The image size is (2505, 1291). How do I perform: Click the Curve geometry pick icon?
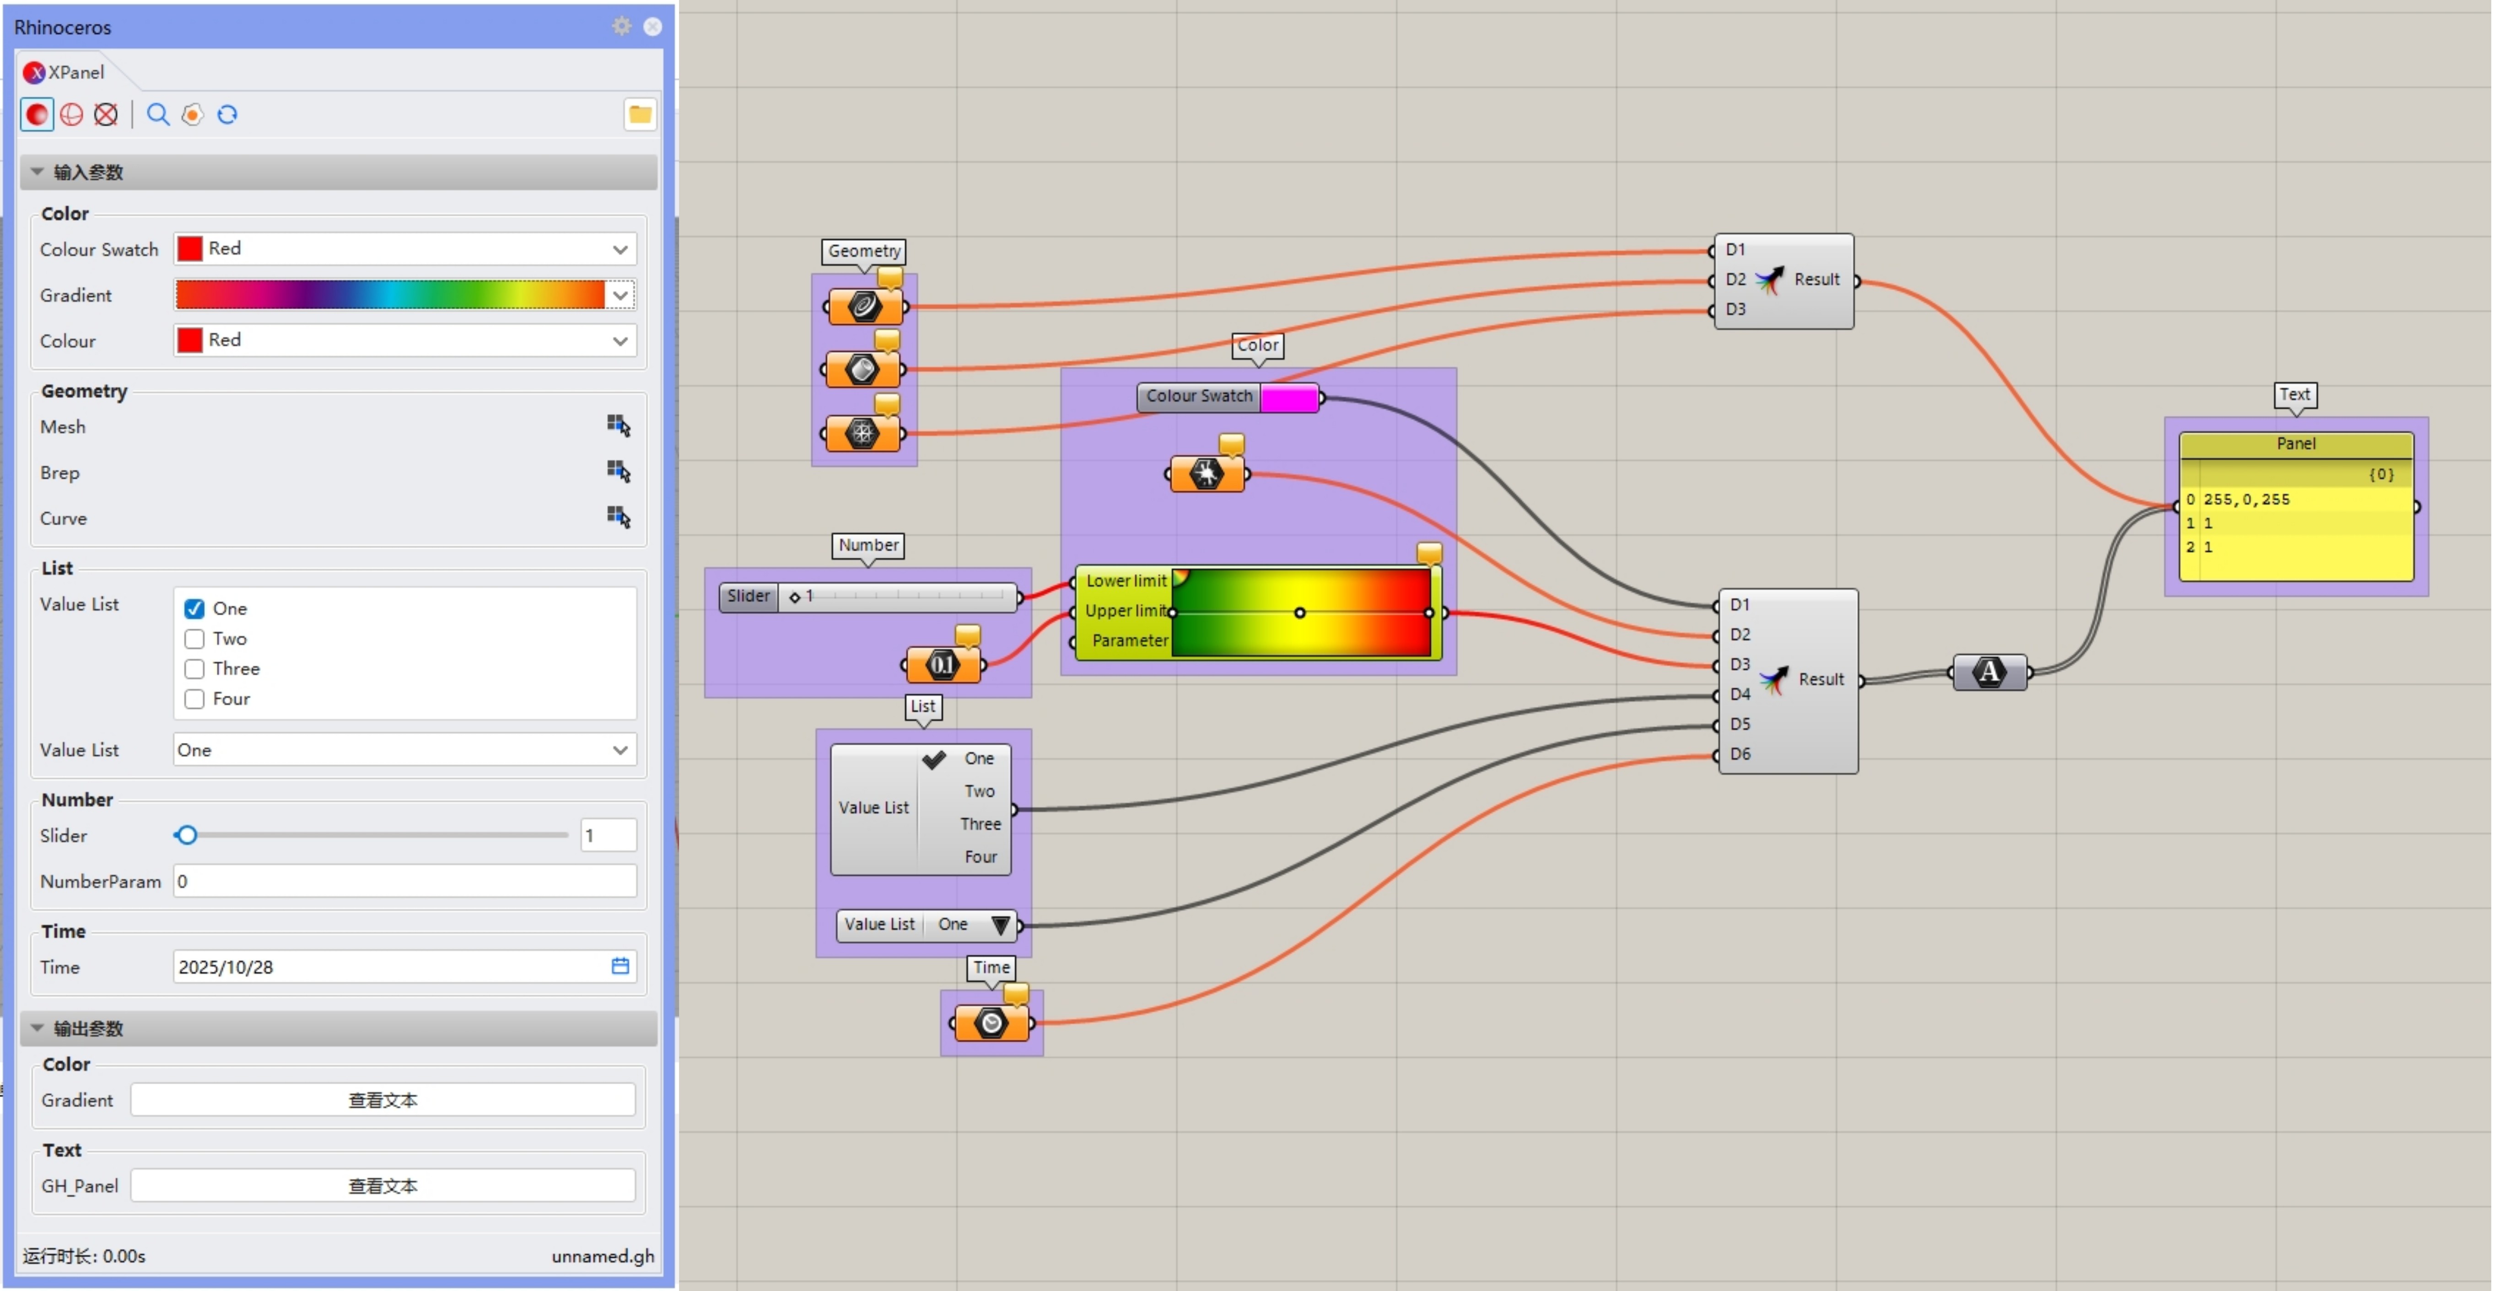(619, 517)
